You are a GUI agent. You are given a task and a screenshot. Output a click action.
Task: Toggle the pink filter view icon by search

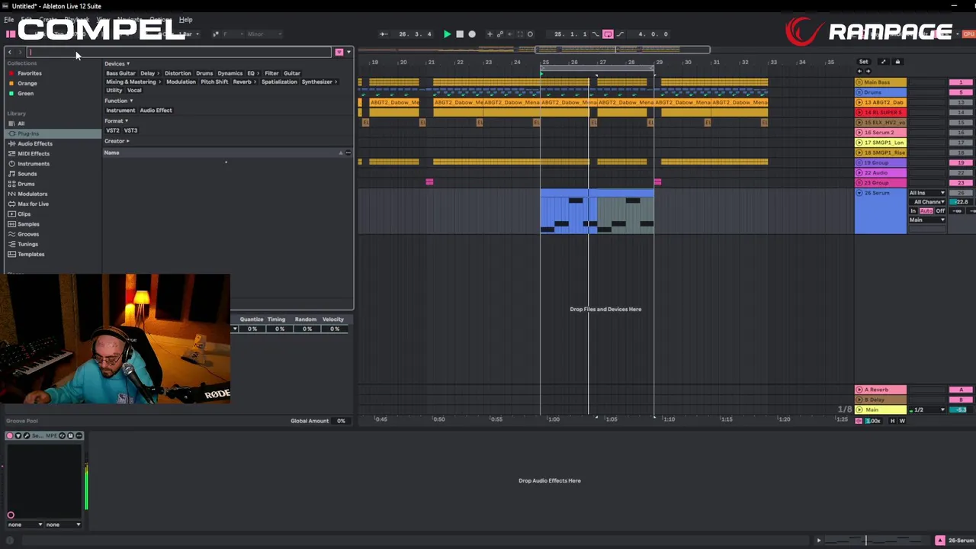(x=339, y=52)
